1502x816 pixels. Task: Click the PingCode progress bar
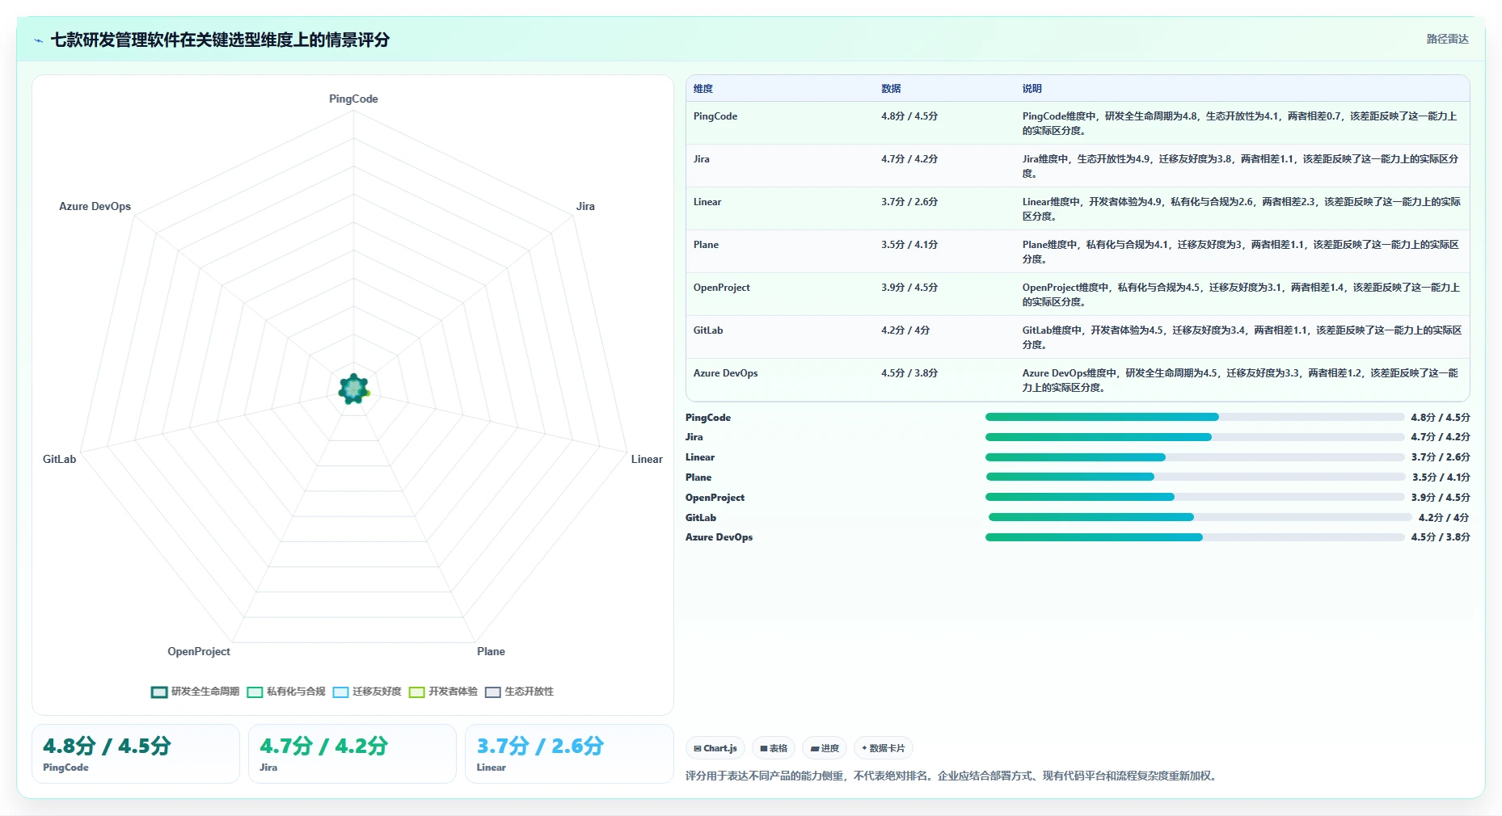point(1195,417)
